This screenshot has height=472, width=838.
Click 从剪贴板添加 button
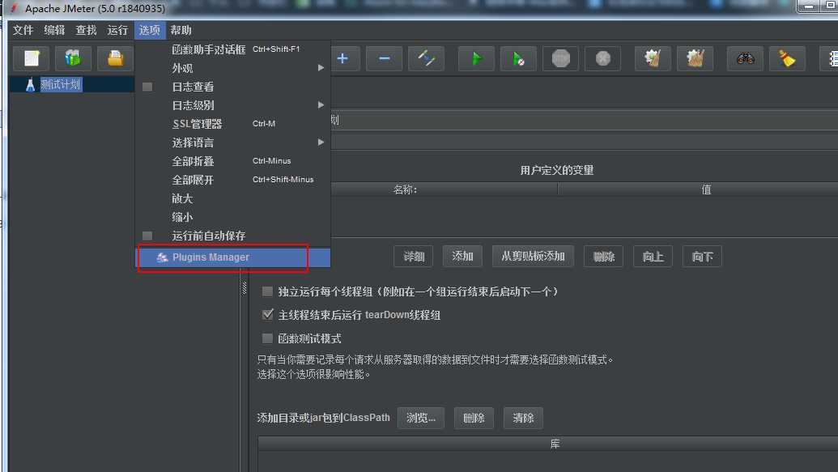point(533,257)
